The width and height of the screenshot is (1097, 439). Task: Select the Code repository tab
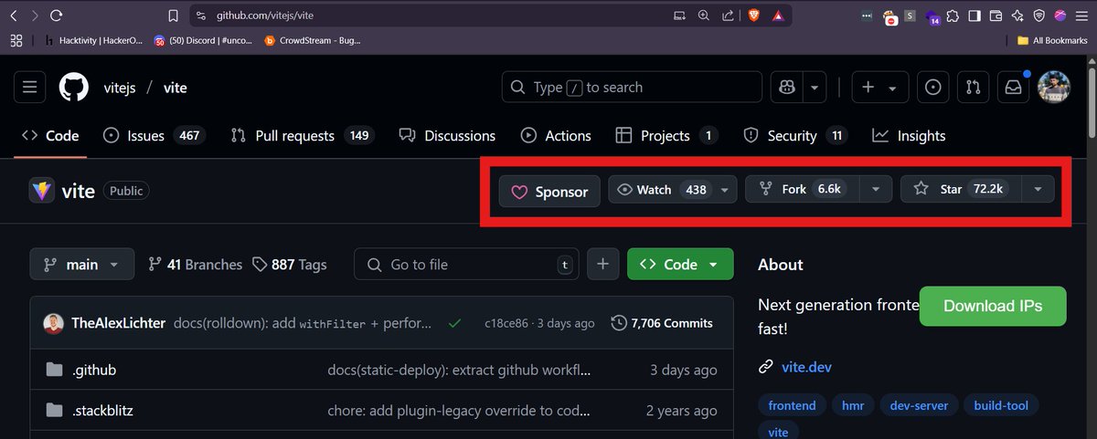(x=50, y=136)
